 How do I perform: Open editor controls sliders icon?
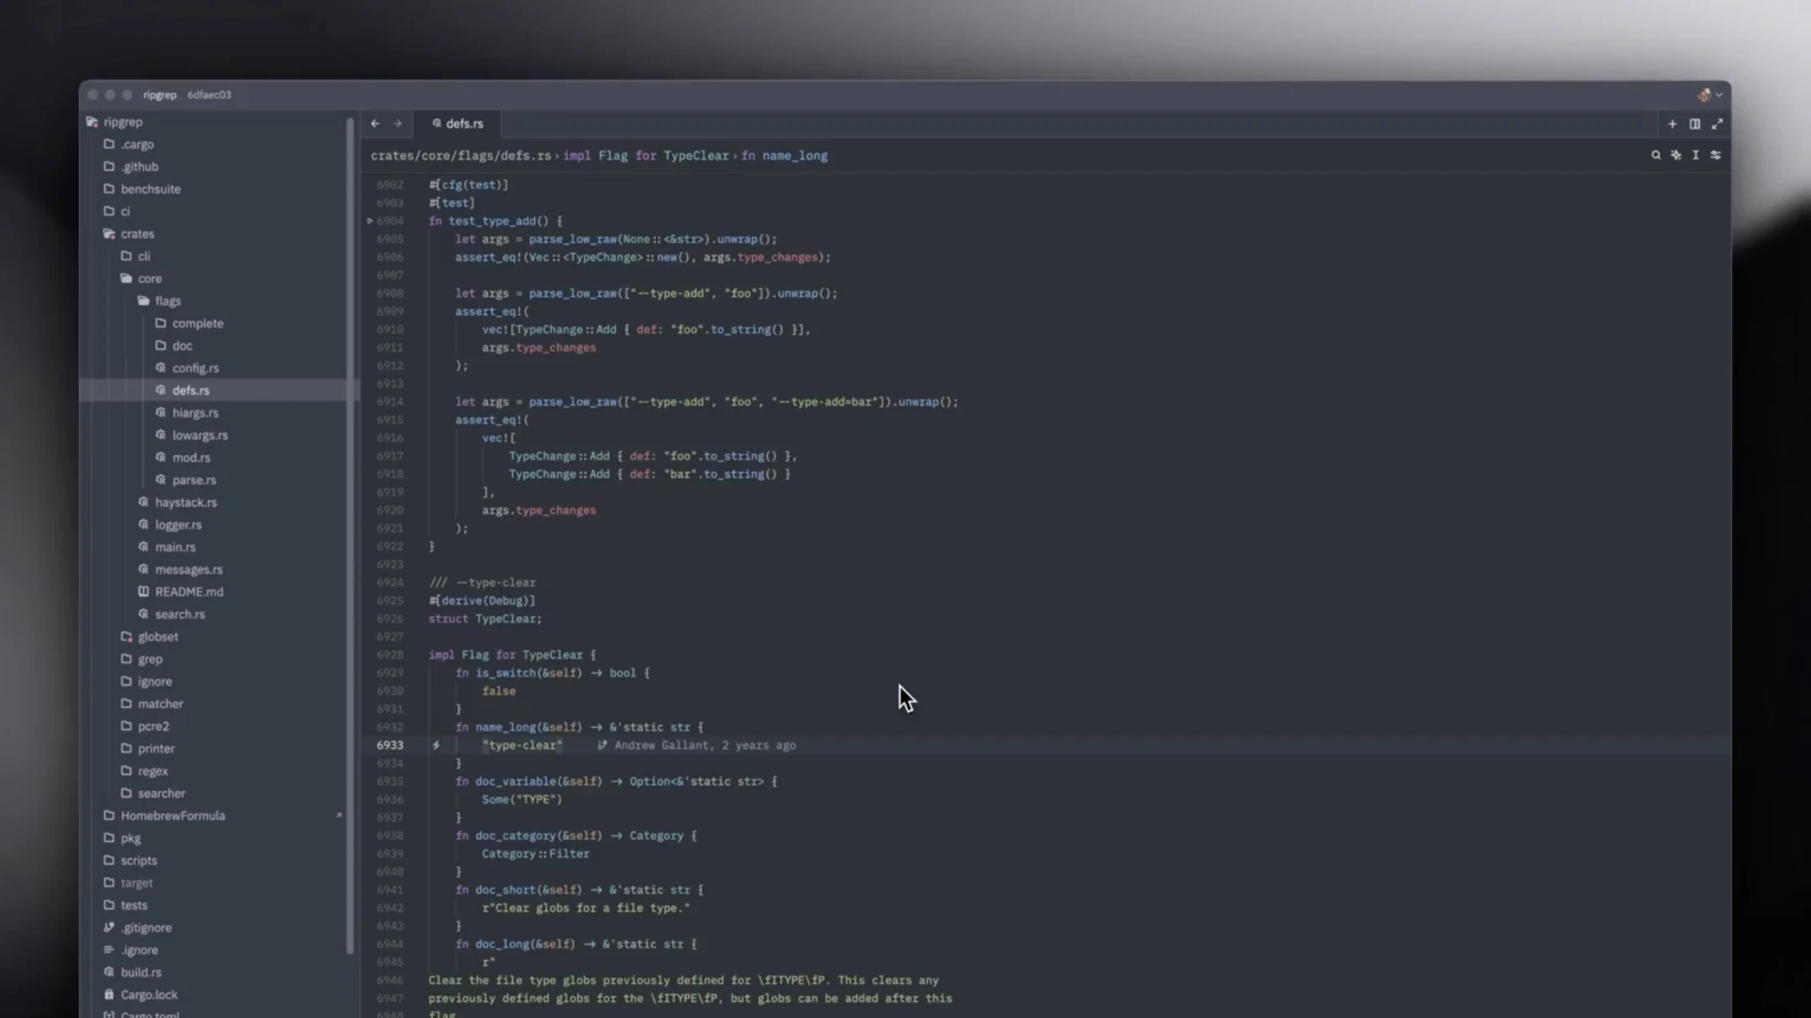1715,155
